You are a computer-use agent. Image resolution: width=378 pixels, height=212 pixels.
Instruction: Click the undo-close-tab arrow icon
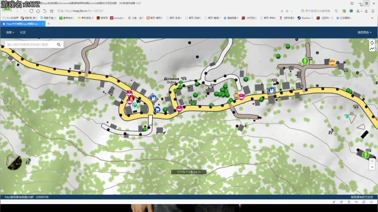45,11
